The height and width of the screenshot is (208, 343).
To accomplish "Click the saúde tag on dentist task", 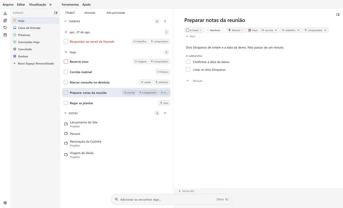I will [146, 82].
